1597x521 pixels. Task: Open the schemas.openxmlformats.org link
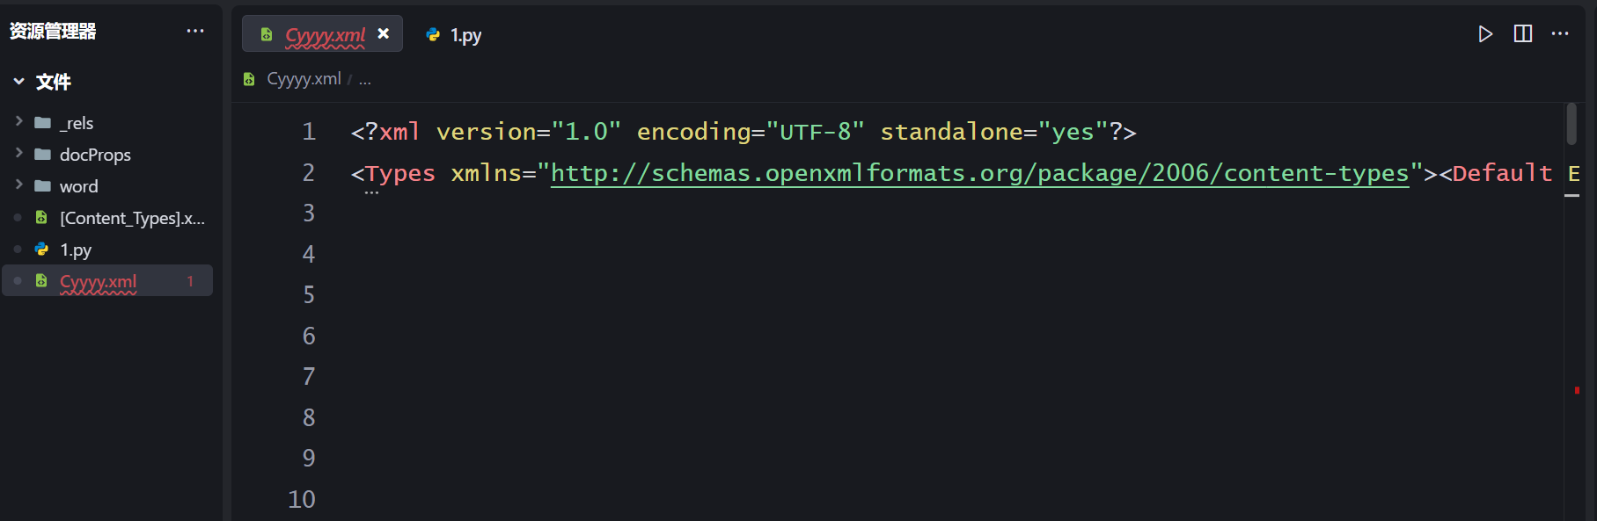(979, 173)
